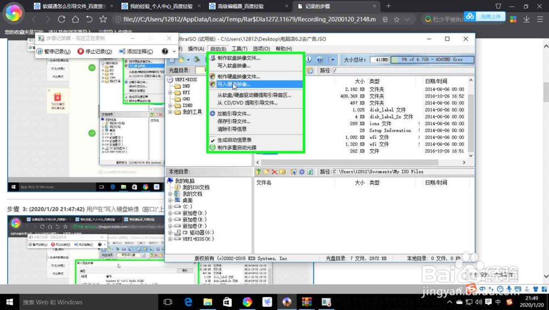The width and height of the screenshot is (549, 310).
Task: Click UltraISO help question-mark toolbar icon
Action: coord(320,59)
